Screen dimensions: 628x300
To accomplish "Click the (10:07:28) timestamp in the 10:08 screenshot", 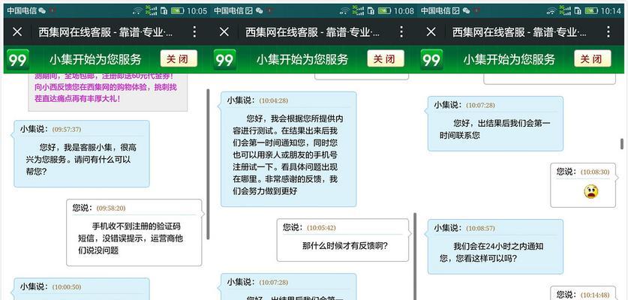I will coord(274,283).
